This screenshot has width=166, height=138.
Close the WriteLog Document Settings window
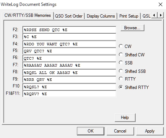pyautogui.click(x=161, y=4)
